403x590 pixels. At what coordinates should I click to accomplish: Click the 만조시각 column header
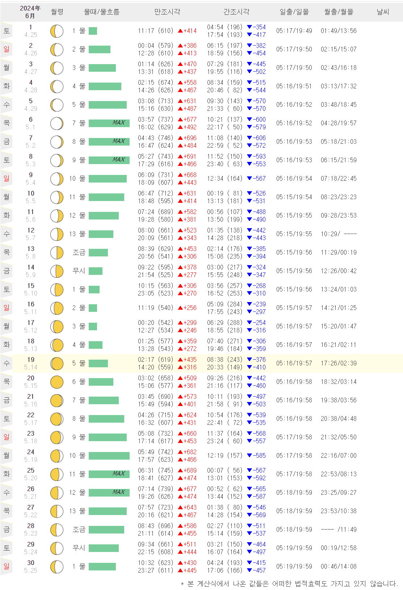click(x=167, y=12)
